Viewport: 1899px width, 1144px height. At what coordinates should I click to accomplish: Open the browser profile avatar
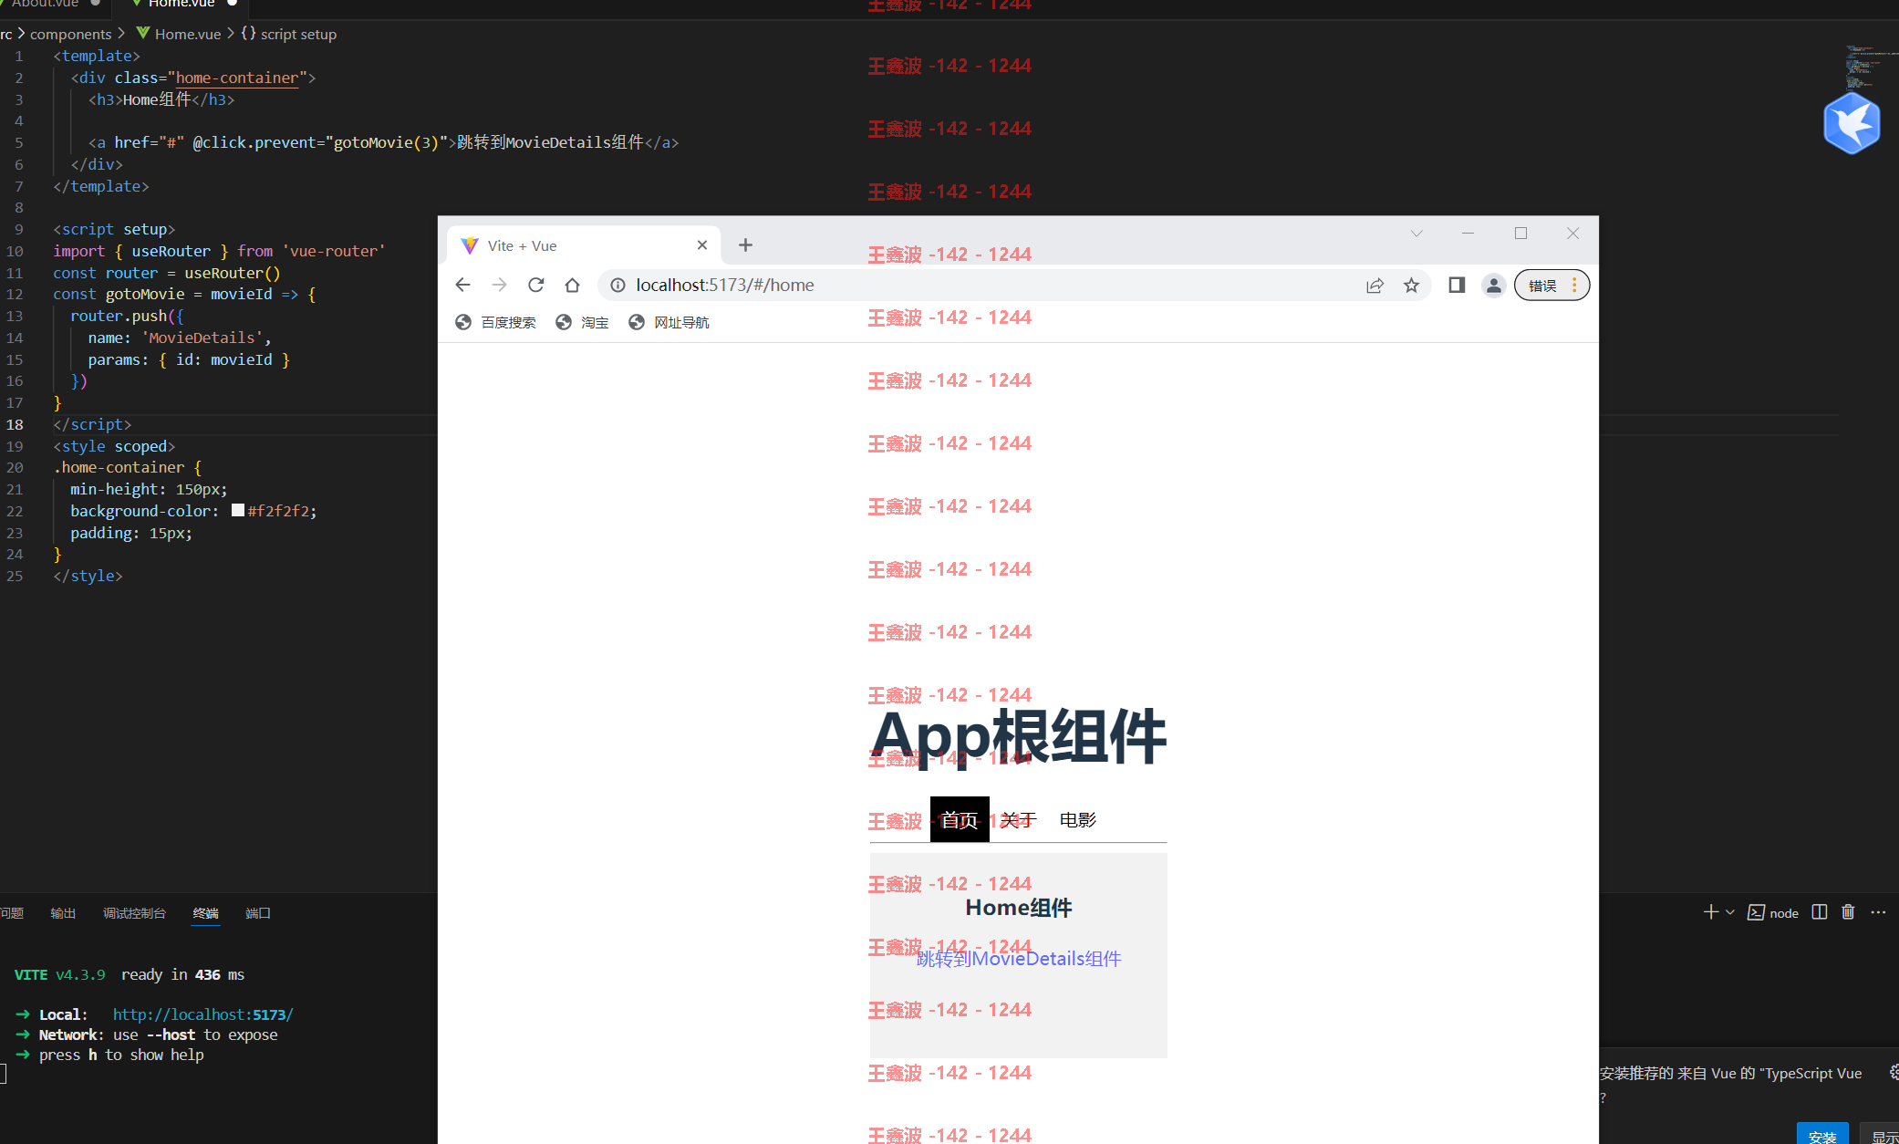click(1493, 286)
